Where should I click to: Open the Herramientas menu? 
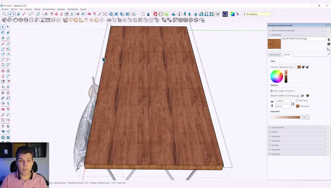[49, 9]
